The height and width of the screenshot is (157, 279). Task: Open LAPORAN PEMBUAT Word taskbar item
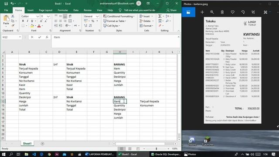(99, 154)
